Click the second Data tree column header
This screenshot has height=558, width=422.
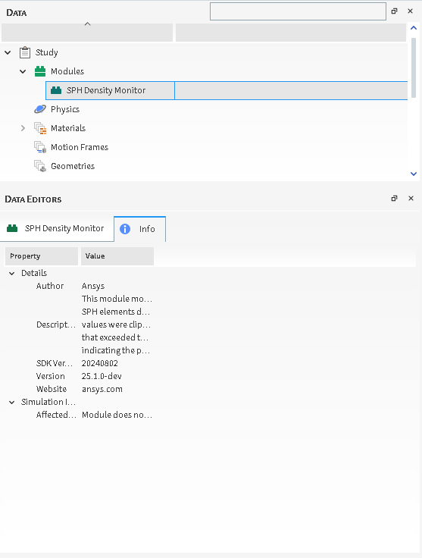(x=291, y=33)
